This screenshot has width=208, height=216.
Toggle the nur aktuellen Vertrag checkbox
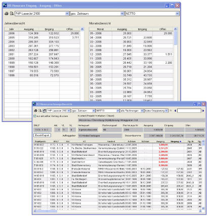pos(35,116)
